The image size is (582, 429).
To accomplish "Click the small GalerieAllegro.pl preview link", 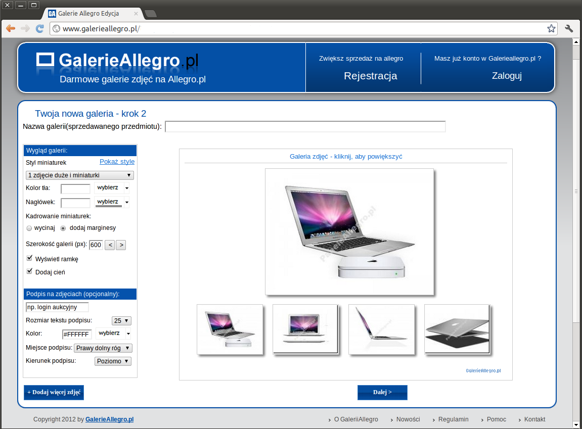I will 483,370.
